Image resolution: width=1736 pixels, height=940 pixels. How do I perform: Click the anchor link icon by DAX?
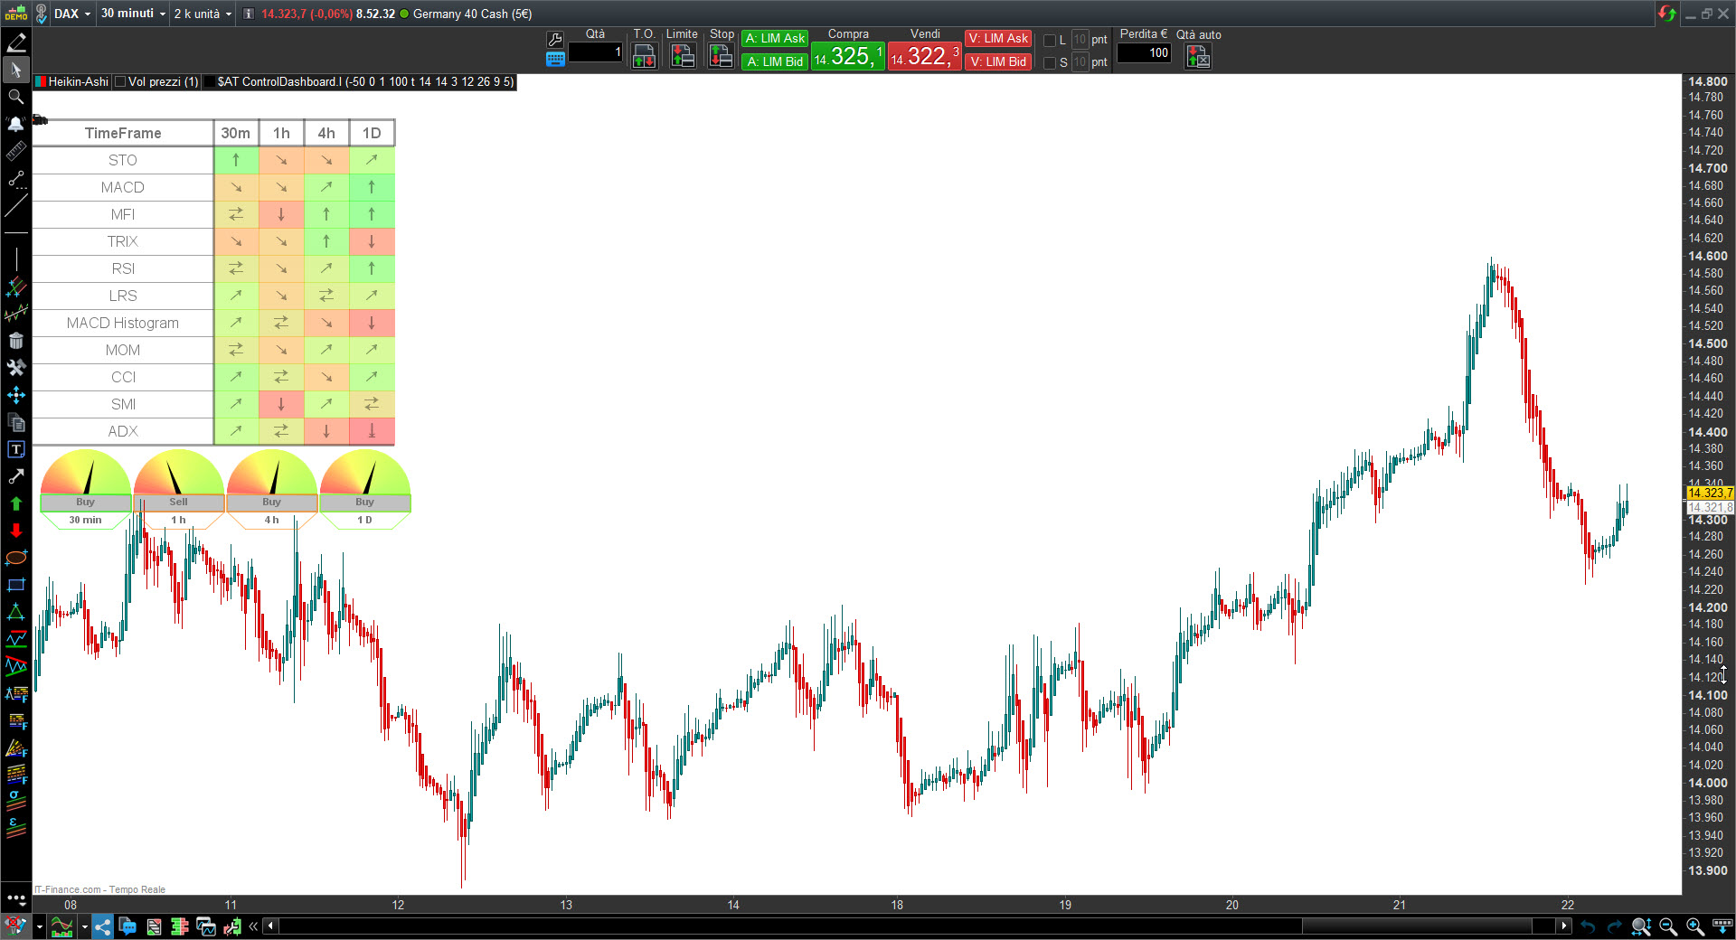point(41,14)
